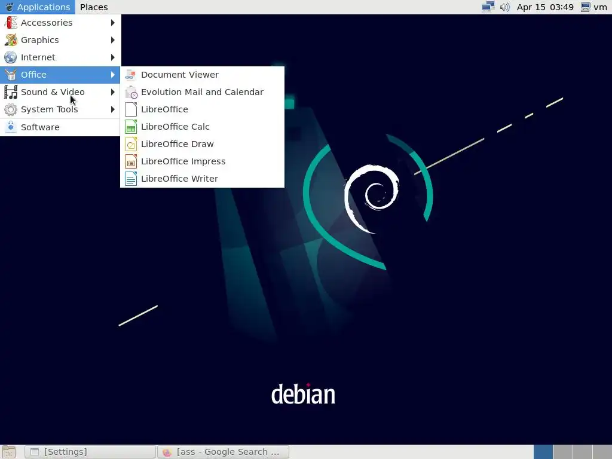
Task: Click the window icon on [Settings] taskbar button
Action: [x=35, y=452]
